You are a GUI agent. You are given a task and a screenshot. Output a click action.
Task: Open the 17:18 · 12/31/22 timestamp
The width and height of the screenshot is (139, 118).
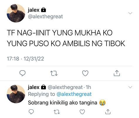coord(26,59)
